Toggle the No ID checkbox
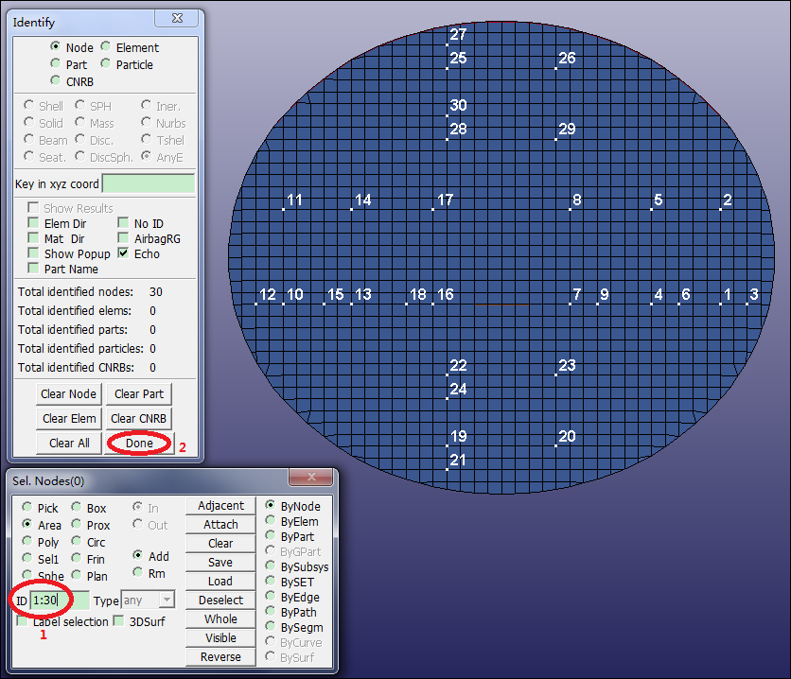Image resolution: width=791 pixels, height=679 pixels. click(124, 223)
